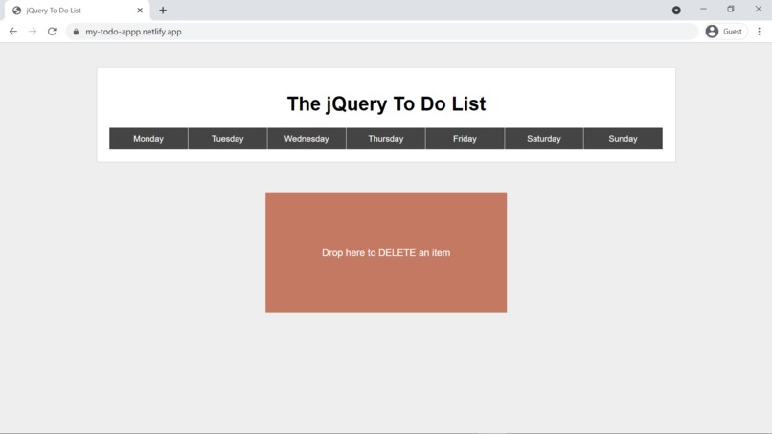View site info via the lock icon
This screenshot has height=434, width=772.
tap(76, 32)
